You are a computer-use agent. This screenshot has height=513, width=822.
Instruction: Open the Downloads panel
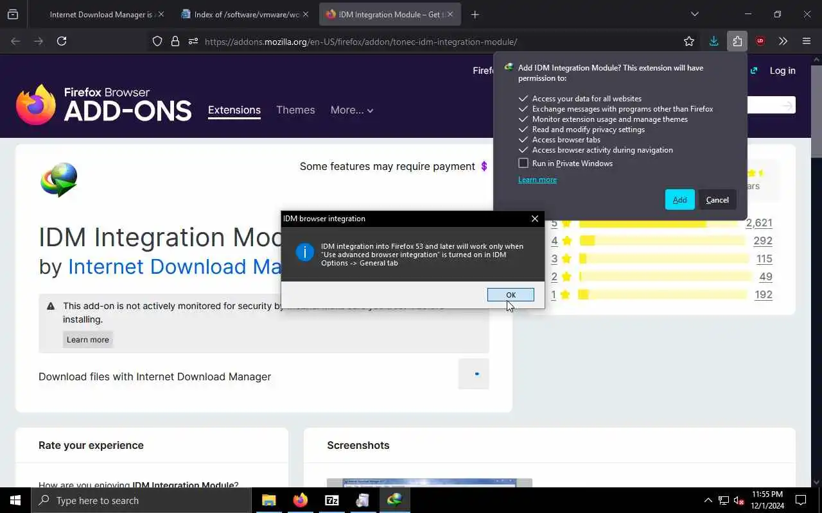click(x=713, y=41)
